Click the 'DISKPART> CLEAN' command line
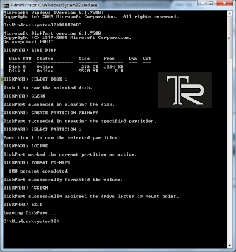 tap(25, 96)
